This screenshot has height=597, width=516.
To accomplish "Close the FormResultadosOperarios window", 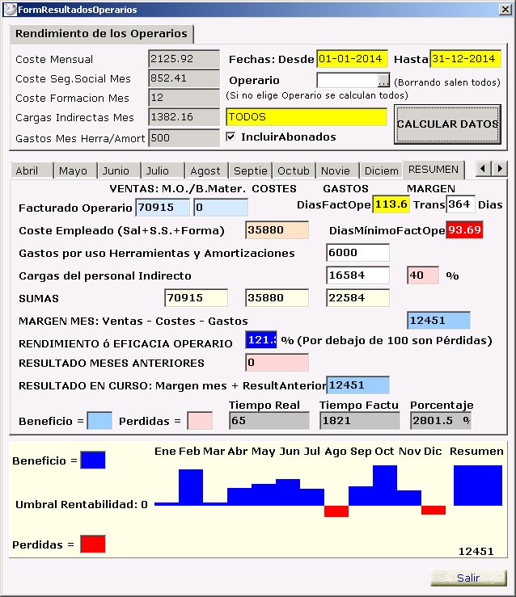I will click(x=505, y=9).
